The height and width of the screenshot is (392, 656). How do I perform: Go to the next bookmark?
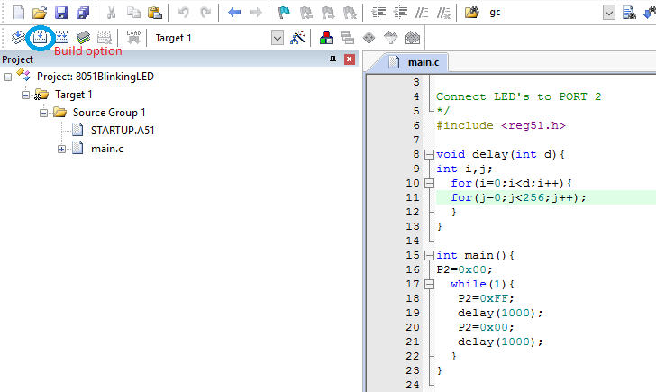pyautogui.click(x=328, y=13)
